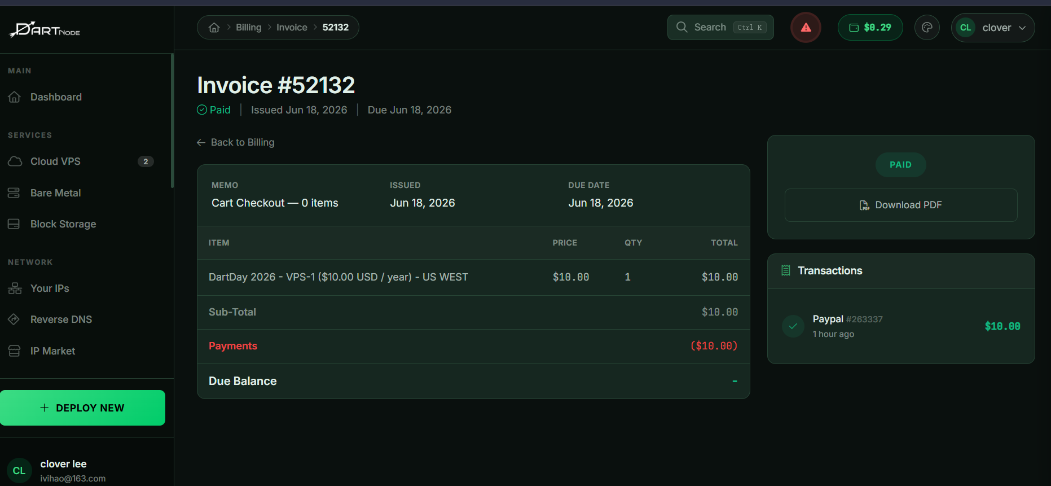Click the red alert warning icon

click(x=806, y=28)
